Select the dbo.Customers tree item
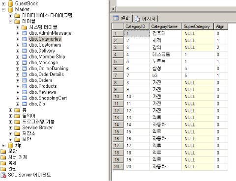Screen dimensions: 236x181 click(x=45, y=45)
